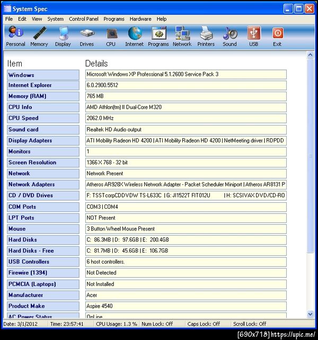Open the USB toolbar icon
Image resolution: width=318 pixels, height=340 pixels.
coord(253,37)
